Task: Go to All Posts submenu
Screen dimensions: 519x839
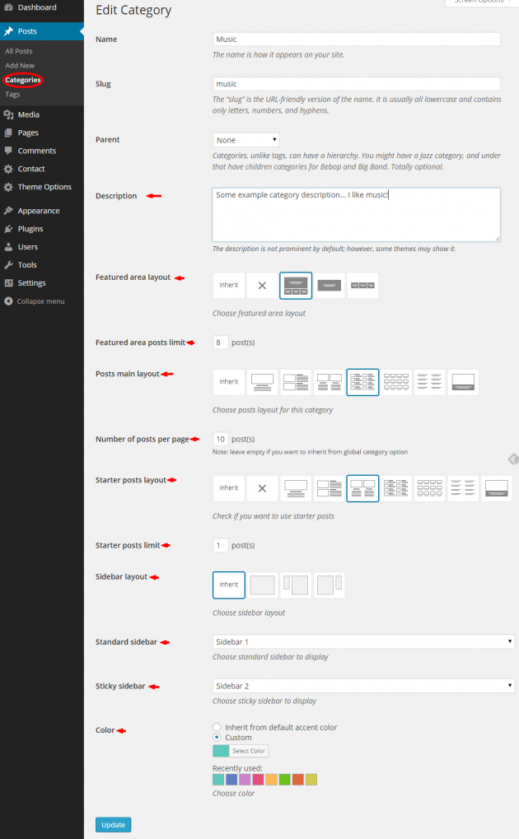Action: pos(19,51)
